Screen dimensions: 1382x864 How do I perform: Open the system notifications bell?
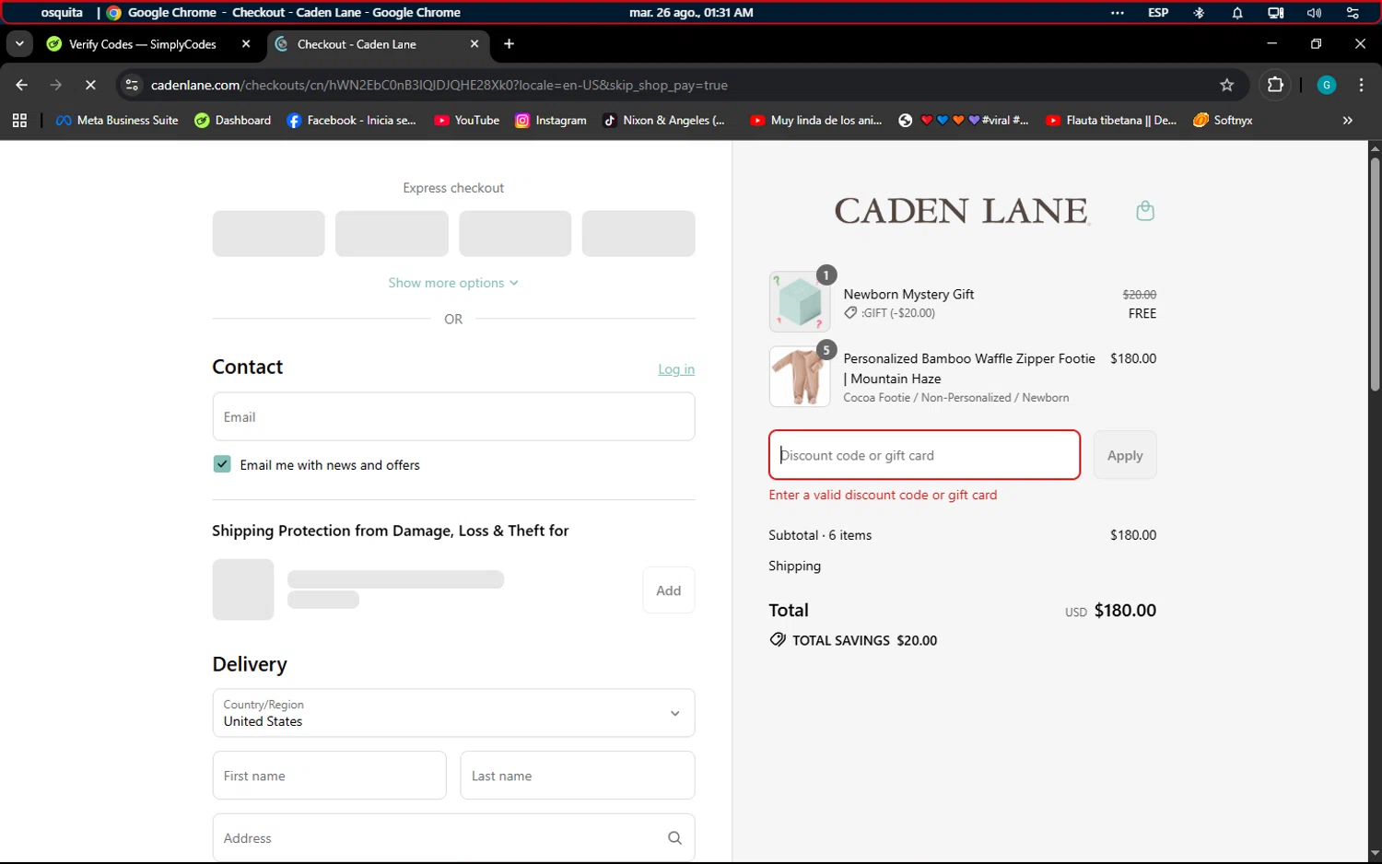1237,13
